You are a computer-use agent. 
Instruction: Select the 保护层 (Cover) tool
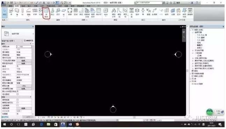(x=99, y=12)
